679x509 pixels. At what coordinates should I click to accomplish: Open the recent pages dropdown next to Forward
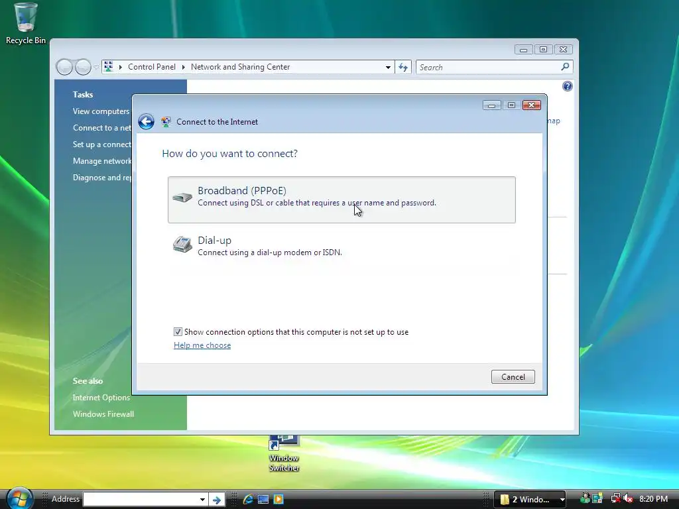(96, 67)
